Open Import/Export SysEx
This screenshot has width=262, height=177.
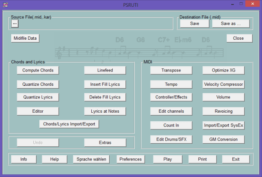pyautogui.click(x=223, y=125)
